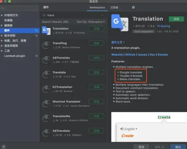Open the plugins settings gear menu
Screen dimensions: 187x149
coord(133,7)
